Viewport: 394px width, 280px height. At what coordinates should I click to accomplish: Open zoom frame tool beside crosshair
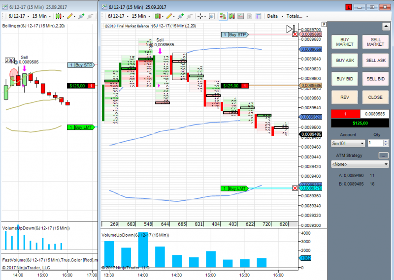click(212, 16)
